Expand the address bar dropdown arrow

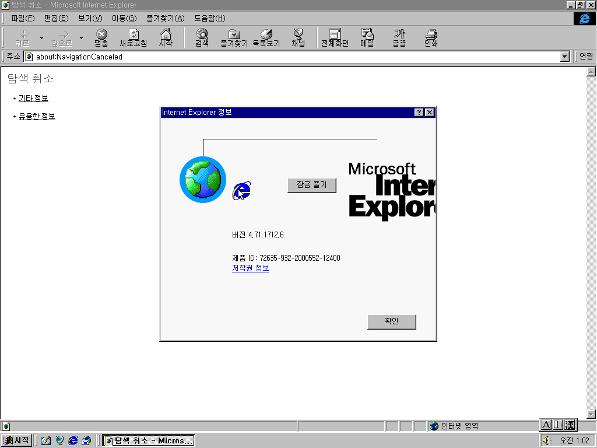tap(564, 57)
